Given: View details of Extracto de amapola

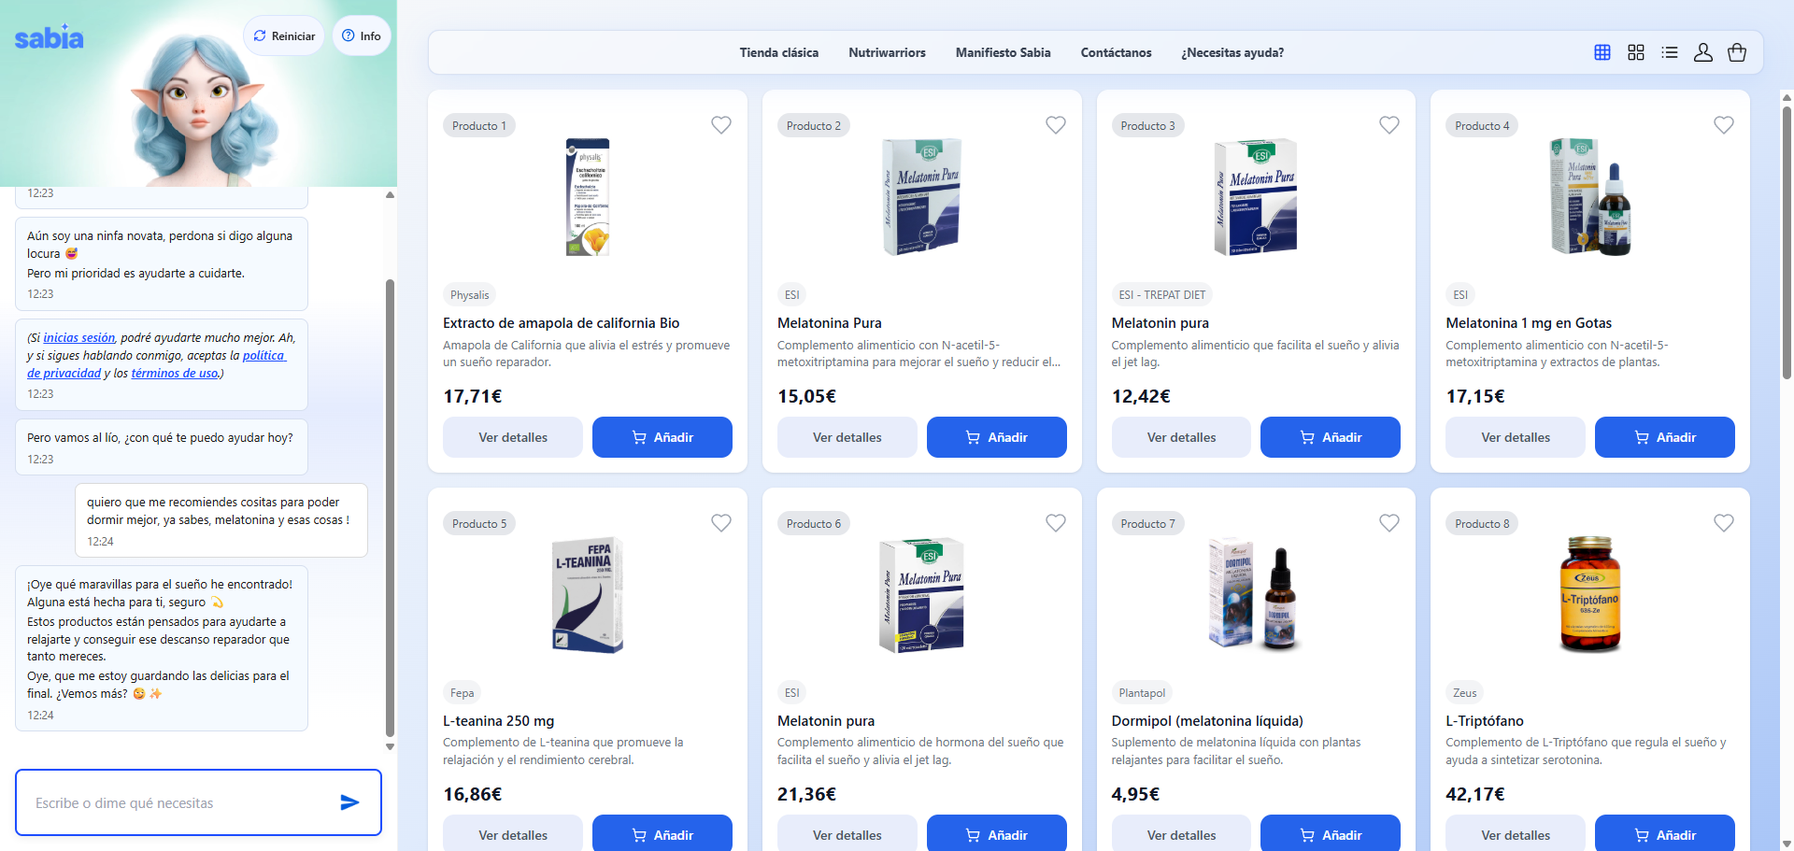Looking at the screenshot, I should click(x=513, y=437).
